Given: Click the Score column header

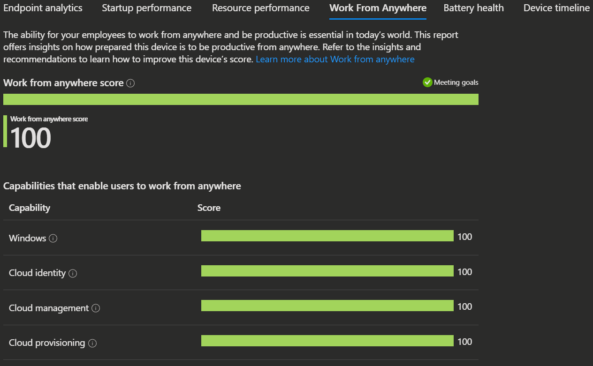Looking at the screenshot, I should coord(209,208).
